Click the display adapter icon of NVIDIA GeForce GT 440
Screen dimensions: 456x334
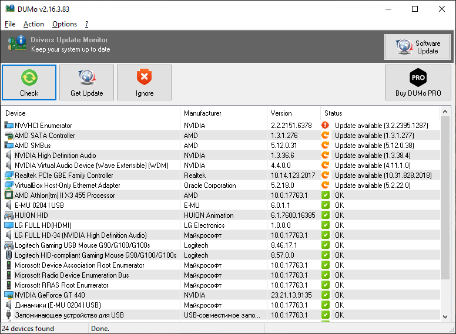click(x=9, y=295)
